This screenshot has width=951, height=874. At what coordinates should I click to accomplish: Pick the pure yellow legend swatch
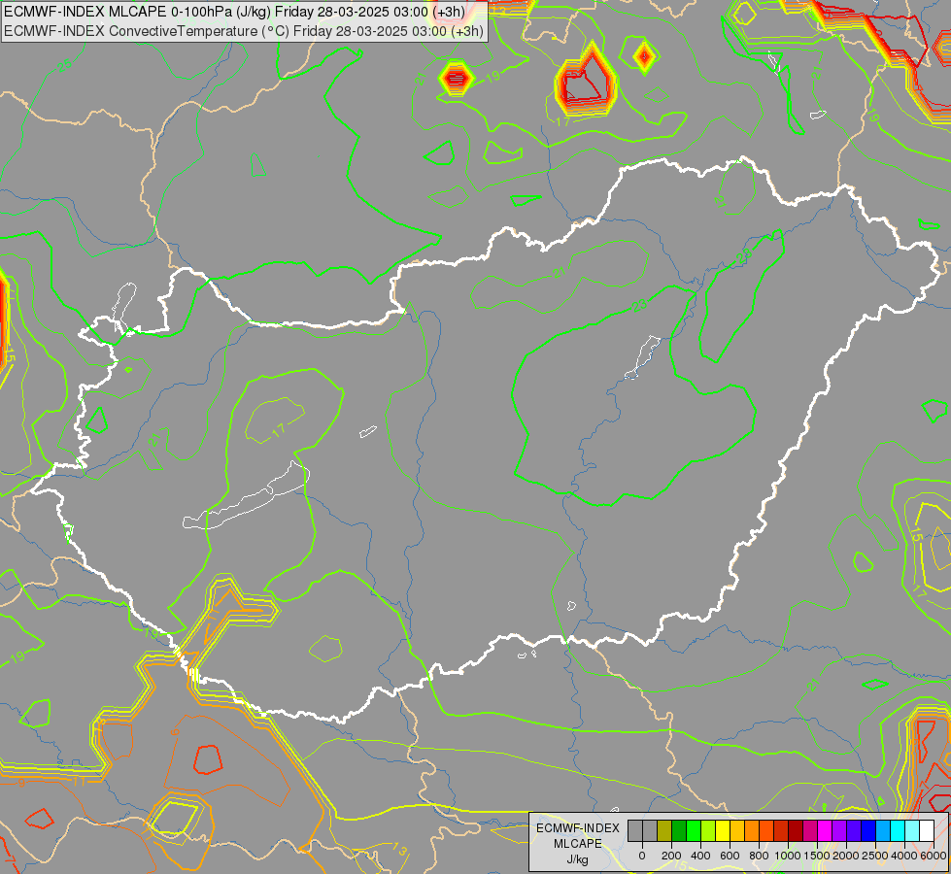tap(723, 830)
